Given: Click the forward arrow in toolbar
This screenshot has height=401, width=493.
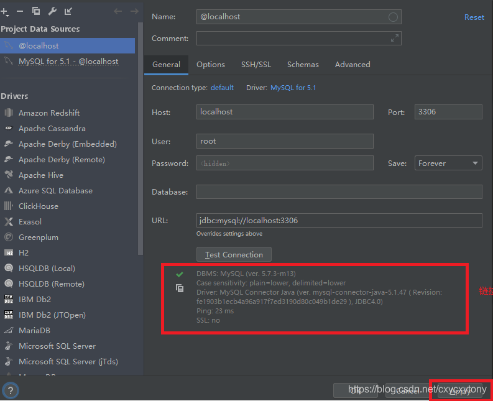Looking at the screenshot, I should [134, 11].
